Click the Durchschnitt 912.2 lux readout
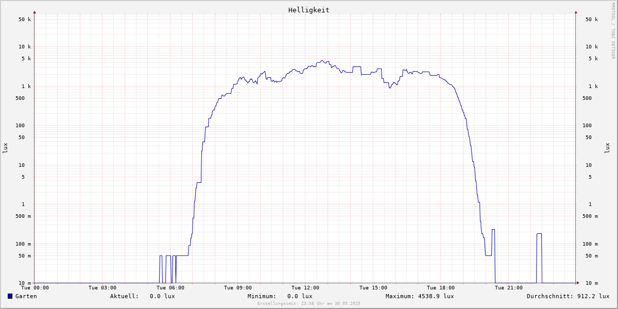 click(x=568, y=296)
